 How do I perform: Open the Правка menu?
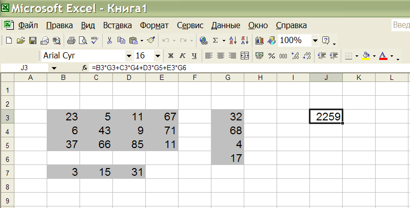[60, 26]
